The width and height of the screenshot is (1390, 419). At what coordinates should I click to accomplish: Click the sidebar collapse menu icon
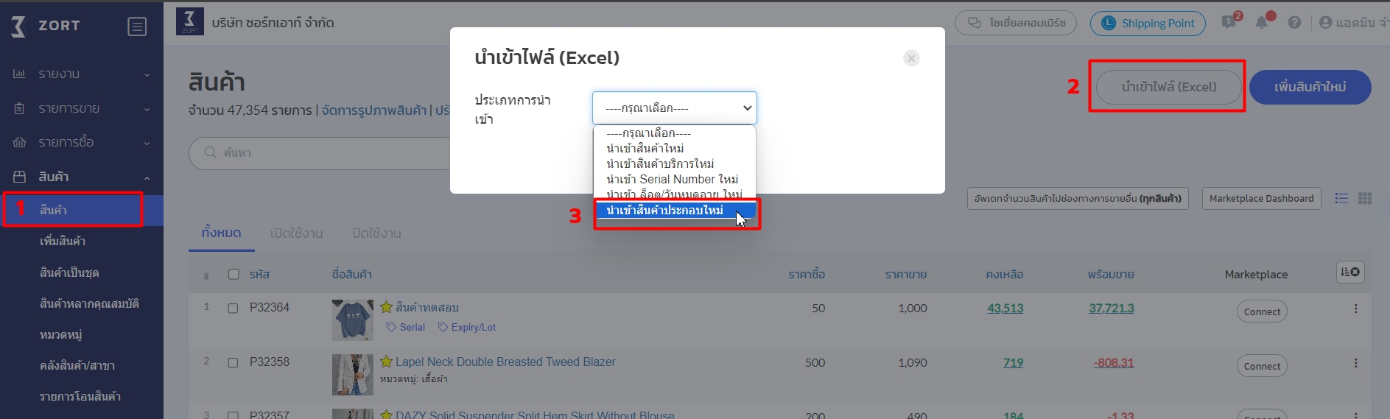[137, 27]
